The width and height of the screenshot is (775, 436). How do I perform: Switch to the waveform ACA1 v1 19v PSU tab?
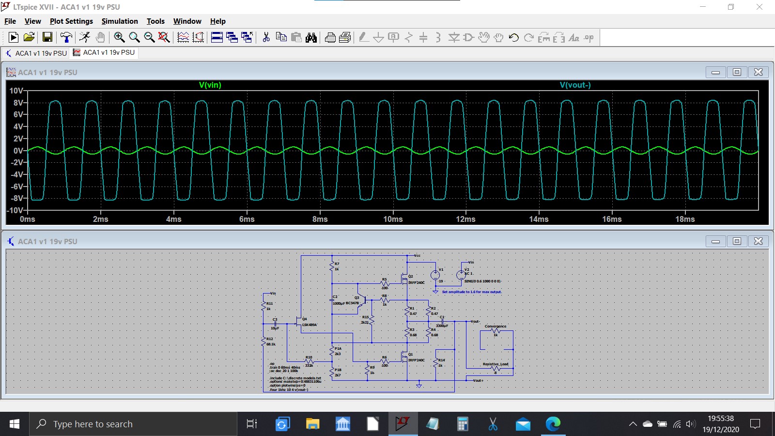click(x=104, y=52)
